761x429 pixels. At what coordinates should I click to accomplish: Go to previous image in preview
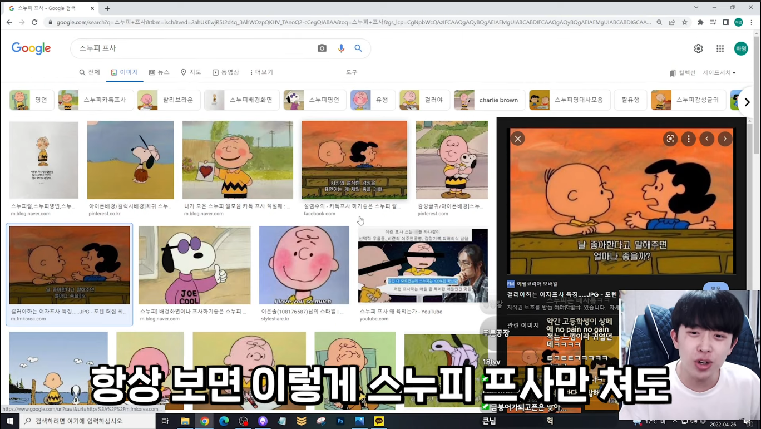pyautogui.click(x=707, y=139)
